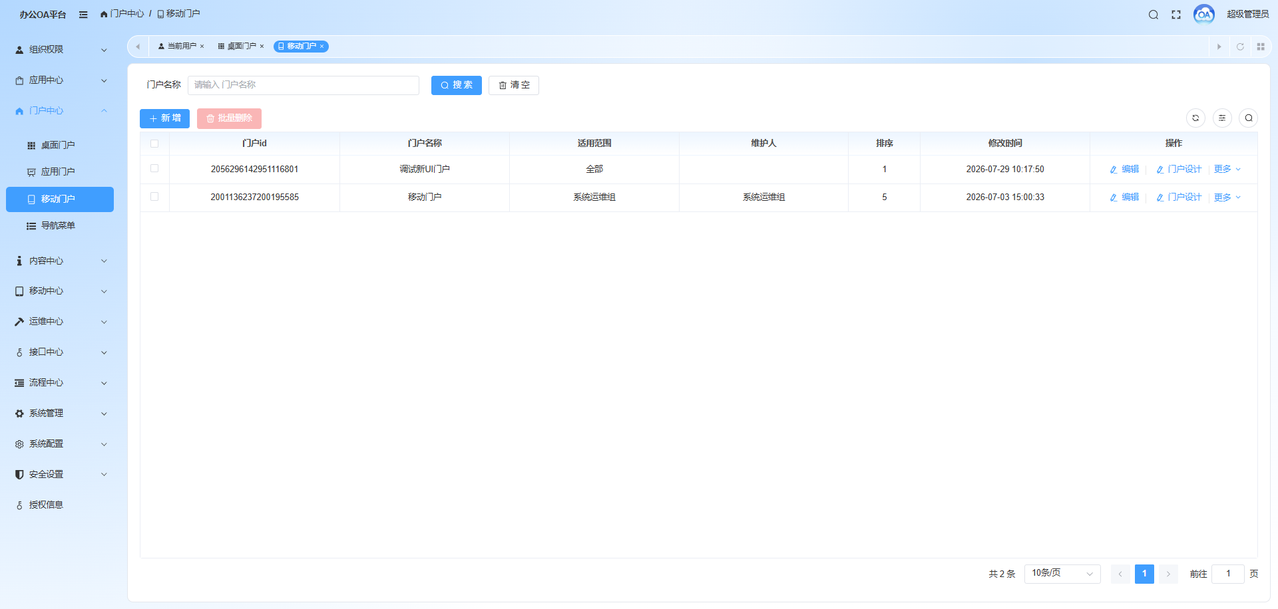The height and width of the screenshot is (609, 1278).
Task: Select 移动门户 submenu item
Action: click(x=60, y=199)
